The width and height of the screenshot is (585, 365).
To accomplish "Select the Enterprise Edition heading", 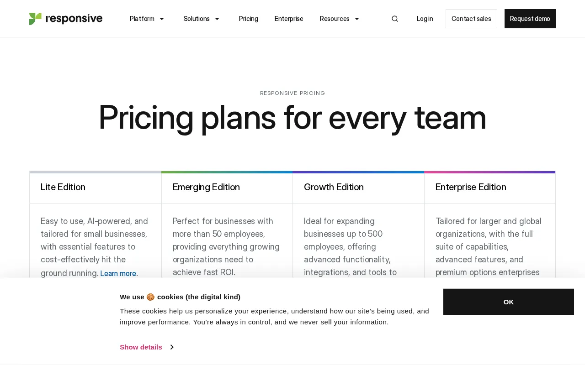I will pos(471,187).
